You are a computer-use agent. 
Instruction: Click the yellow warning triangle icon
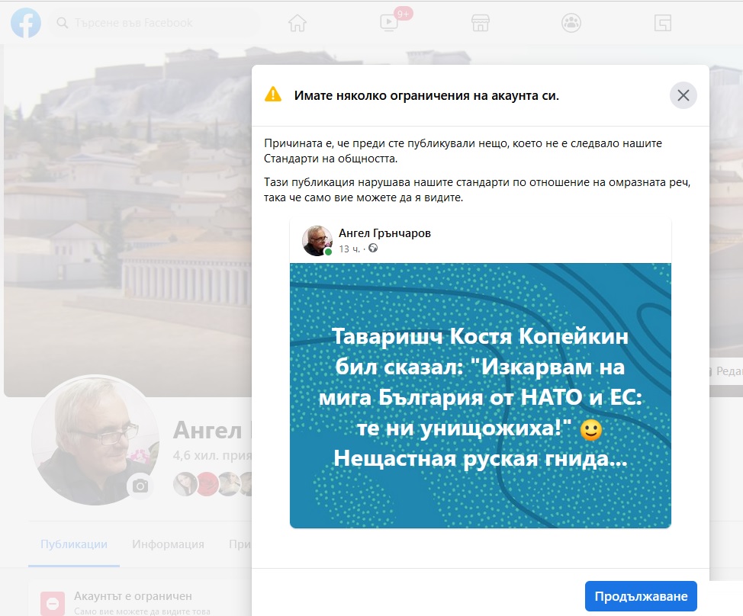(273, 95)
